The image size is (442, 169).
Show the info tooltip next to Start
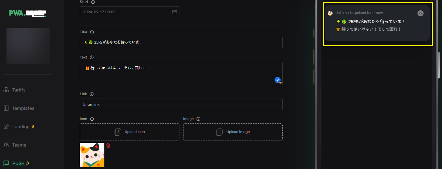click(93, 2)
